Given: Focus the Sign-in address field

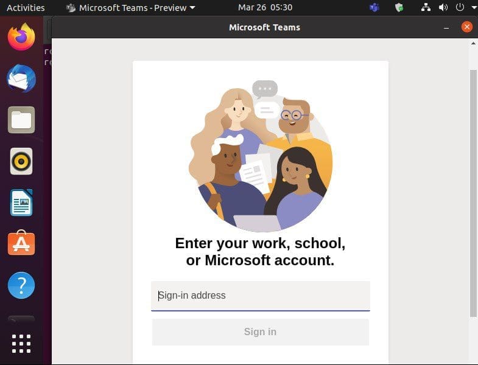Looking at the screenshot, I should pyautogui.click(x=261, y=296).
